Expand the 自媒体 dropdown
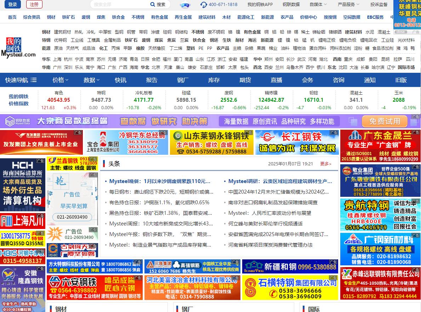Screen dimensions: 421x312 coord(318,4)
